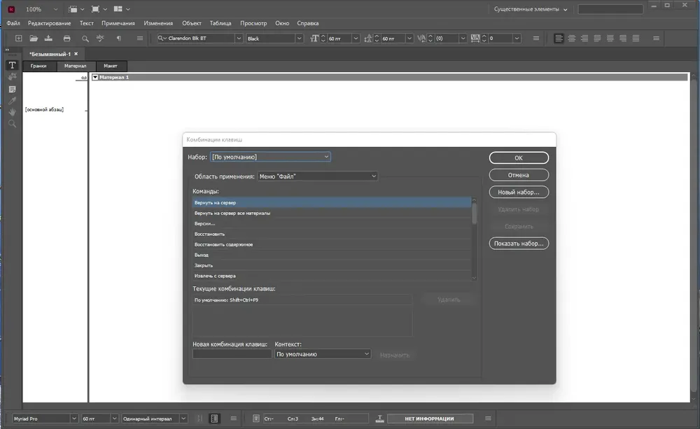700x429 pixels.
Task: Click the Показать набор button
Action: [519, 244]
